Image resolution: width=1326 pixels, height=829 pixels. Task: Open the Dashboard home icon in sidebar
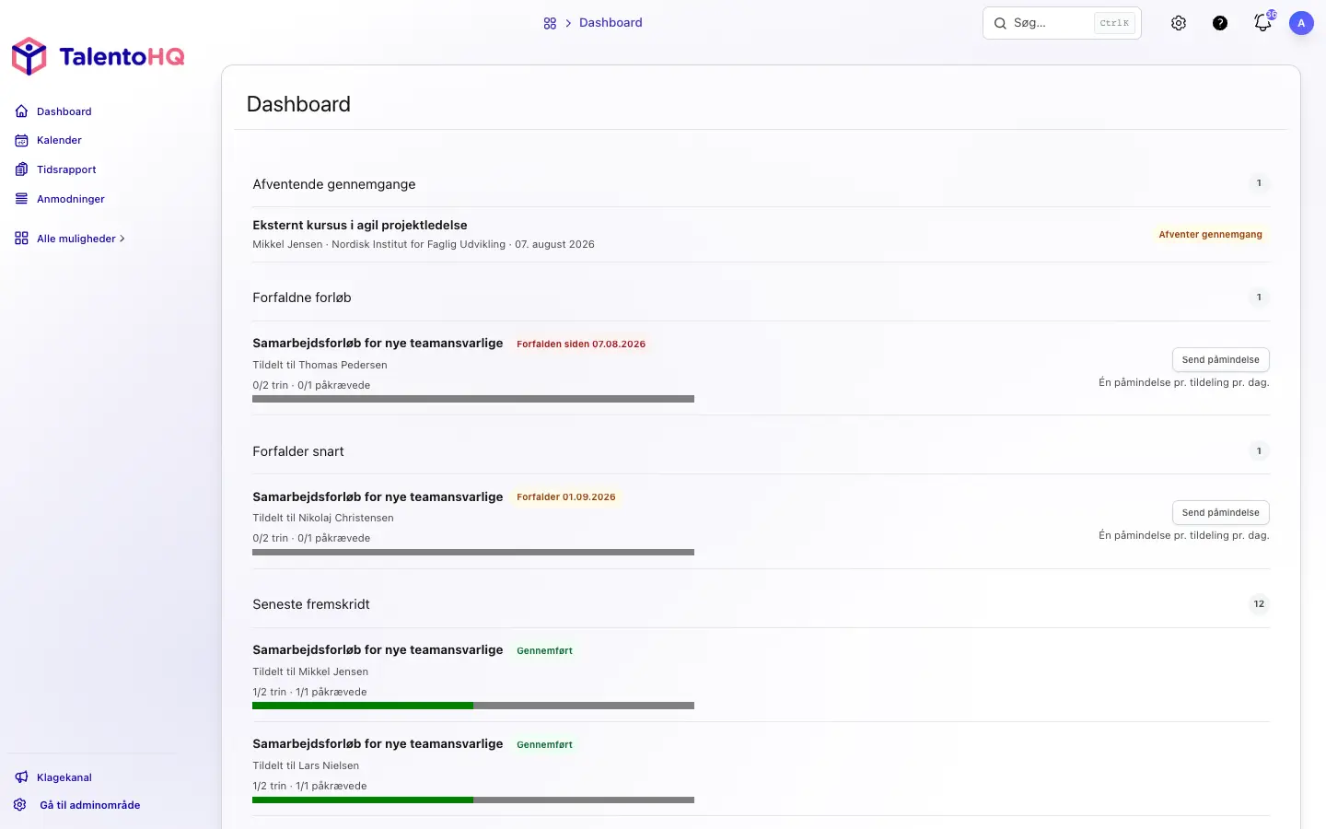(x=21, y=111)
